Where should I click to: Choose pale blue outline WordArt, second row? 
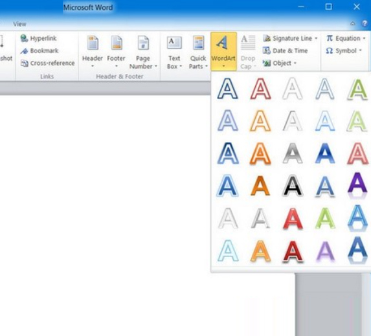coord(325,120)
